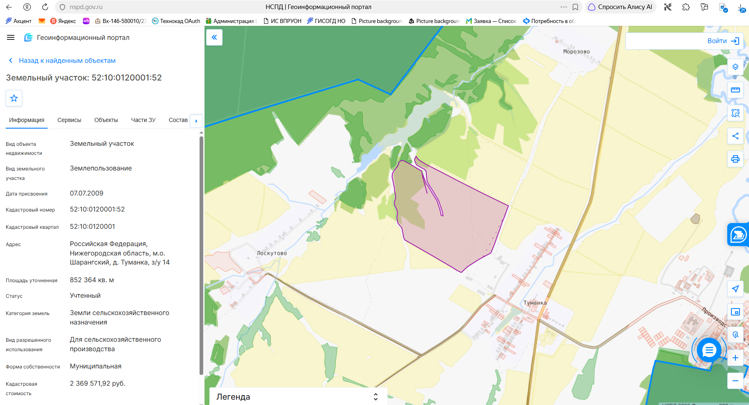Collapse the side panel with double chevron
Screen dimensions: 749x405
coord(214,37)
